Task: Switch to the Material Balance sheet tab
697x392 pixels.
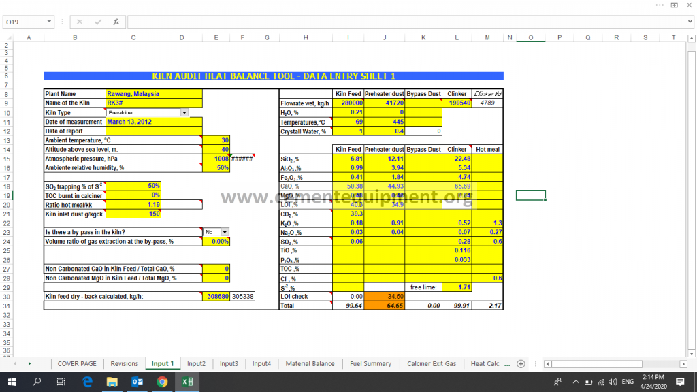Action: 310,364
